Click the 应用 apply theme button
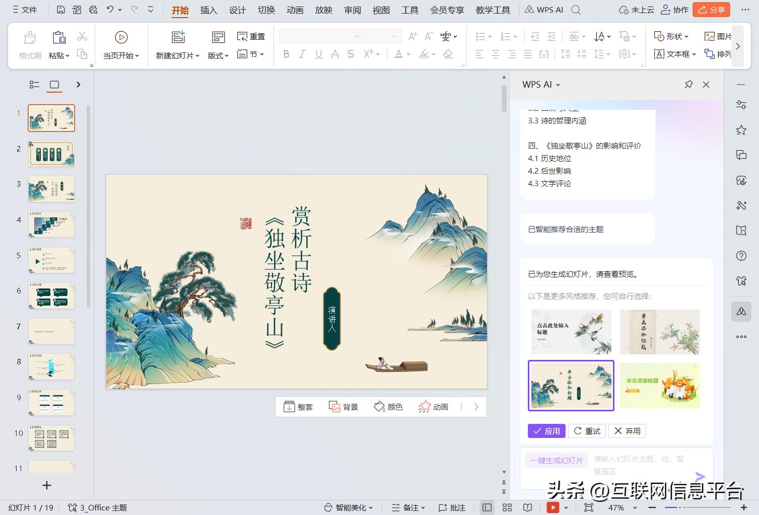This screenshot has height=515, width=759. (x=546, y=430)
